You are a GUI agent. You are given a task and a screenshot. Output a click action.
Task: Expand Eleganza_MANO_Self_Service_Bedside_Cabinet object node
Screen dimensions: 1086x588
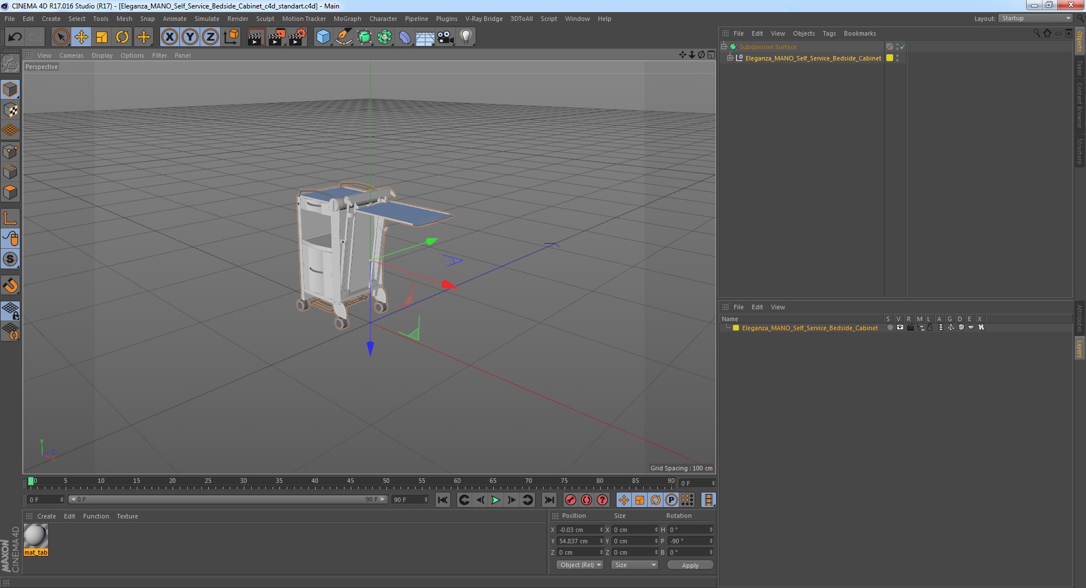pyautogui.click(x=730, y=58)
